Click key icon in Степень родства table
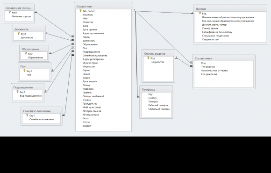This screenshot has width=271, height=173. tap(148, 58)
